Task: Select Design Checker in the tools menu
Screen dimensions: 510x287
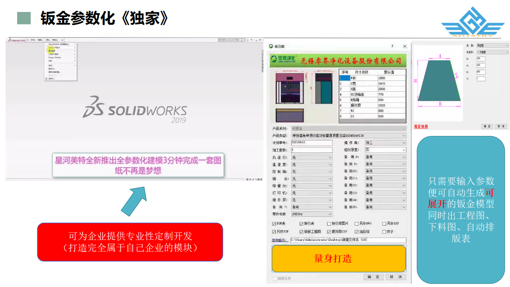Action: coord(55,57)
